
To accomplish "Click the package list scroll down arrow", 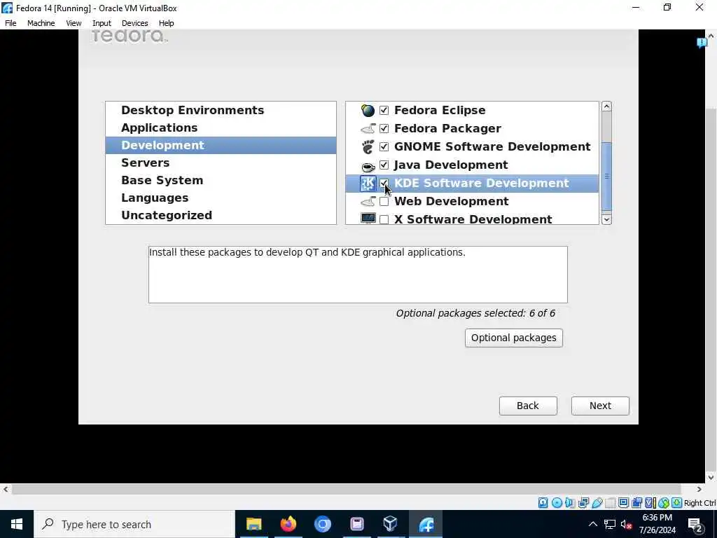I will [606, 219].
